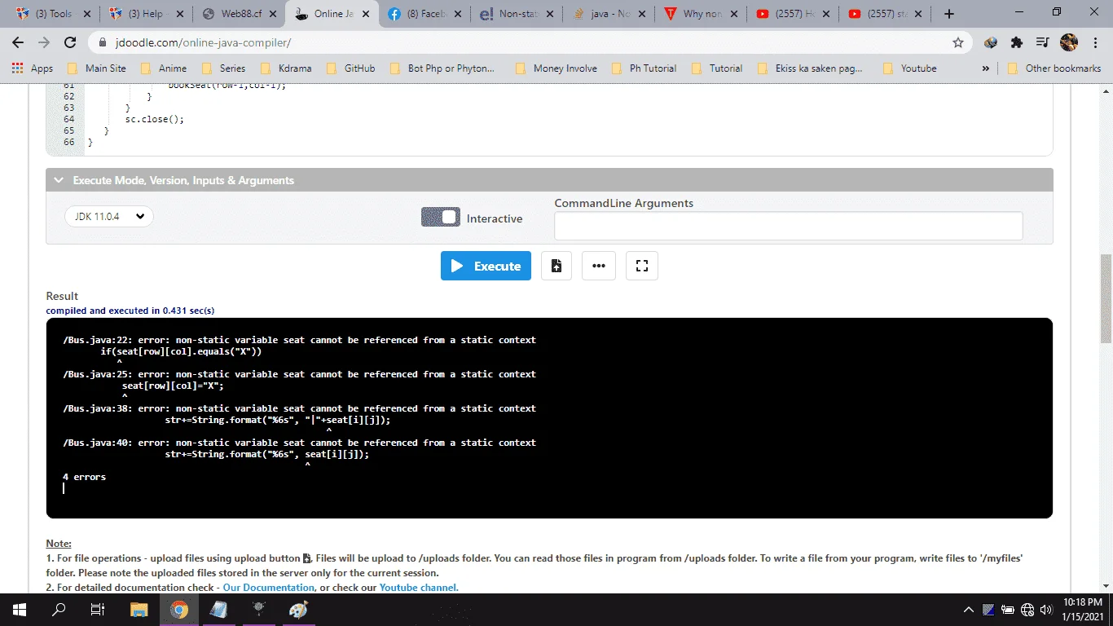This screenshot has width=1113, height=626.
Task: Focus the CommandLine Arguments input field
Action: 788,226
